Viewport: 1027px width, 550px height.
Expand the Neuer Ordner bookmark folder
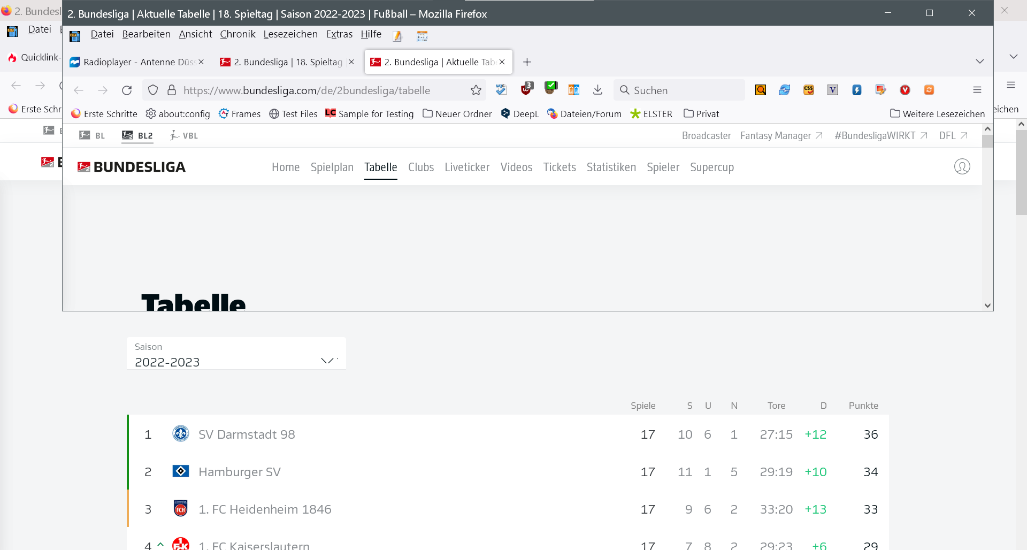click(457, 114)
